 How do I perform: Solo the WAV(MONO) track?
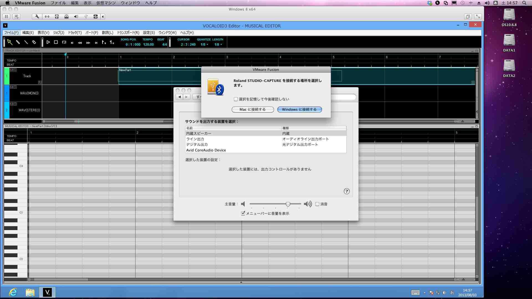[x=15, y=87]
